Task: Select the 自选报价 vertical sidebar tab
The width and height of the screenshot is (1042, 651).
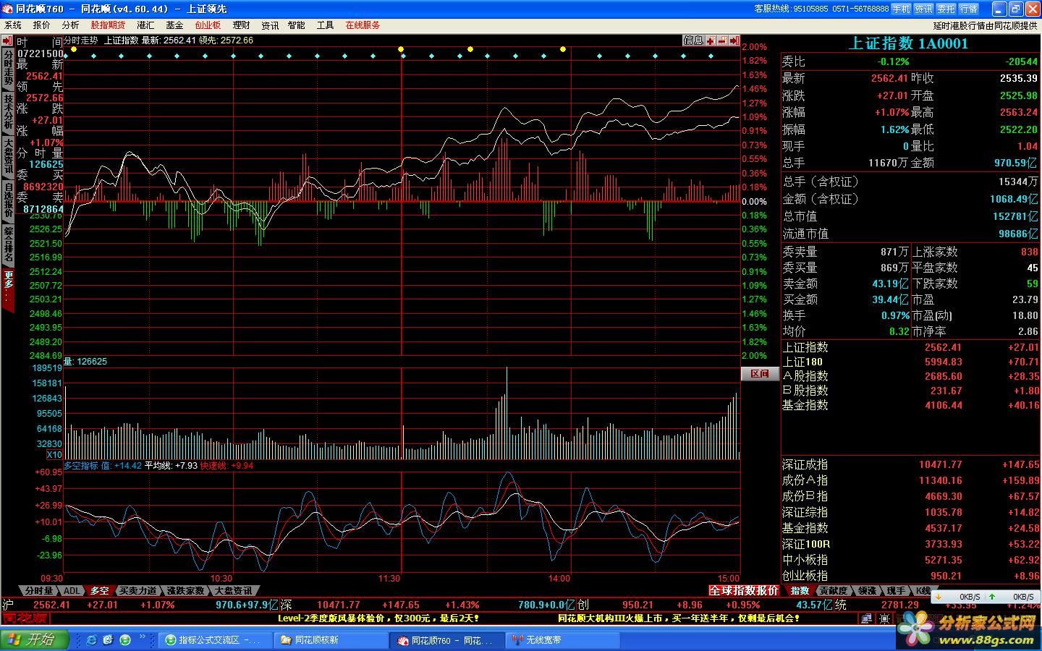Action: click(x=7, y=200)
